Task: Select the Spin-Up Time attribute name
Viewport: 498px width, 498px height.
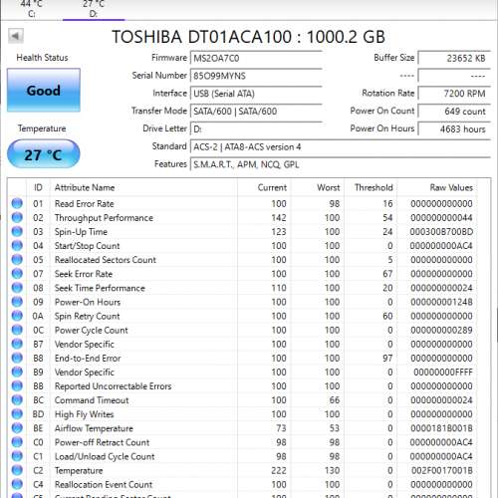Action: pos(81,232)
